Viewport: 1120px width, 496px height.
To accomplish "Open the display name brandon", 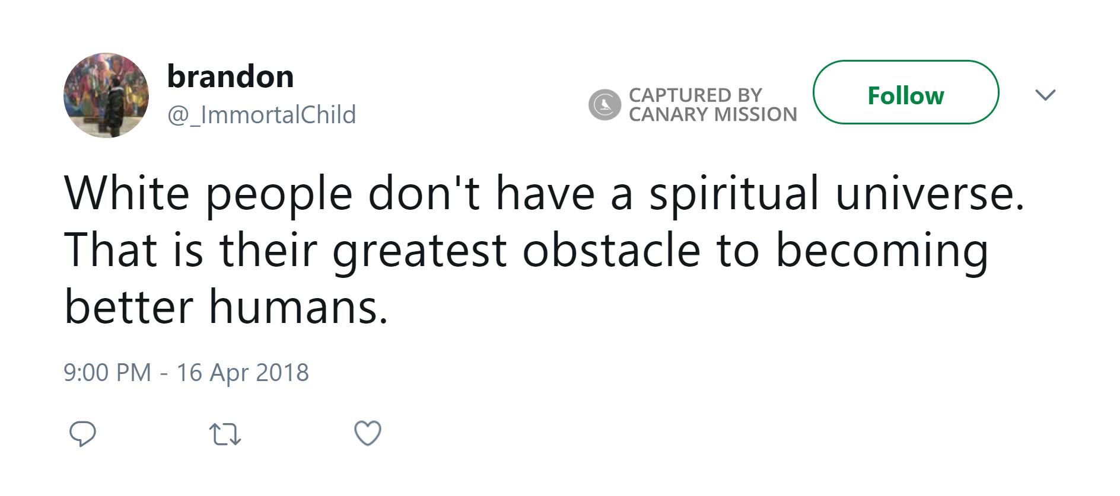I will tap(230, 76).
